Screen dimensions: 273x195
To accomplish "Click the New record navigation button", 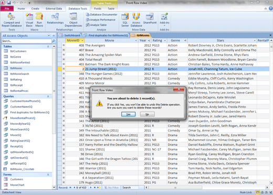I will [99, 188].
